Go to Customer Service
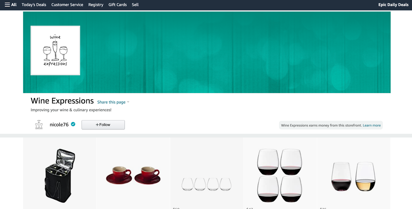The image size is (412, 209). point(67,5)
